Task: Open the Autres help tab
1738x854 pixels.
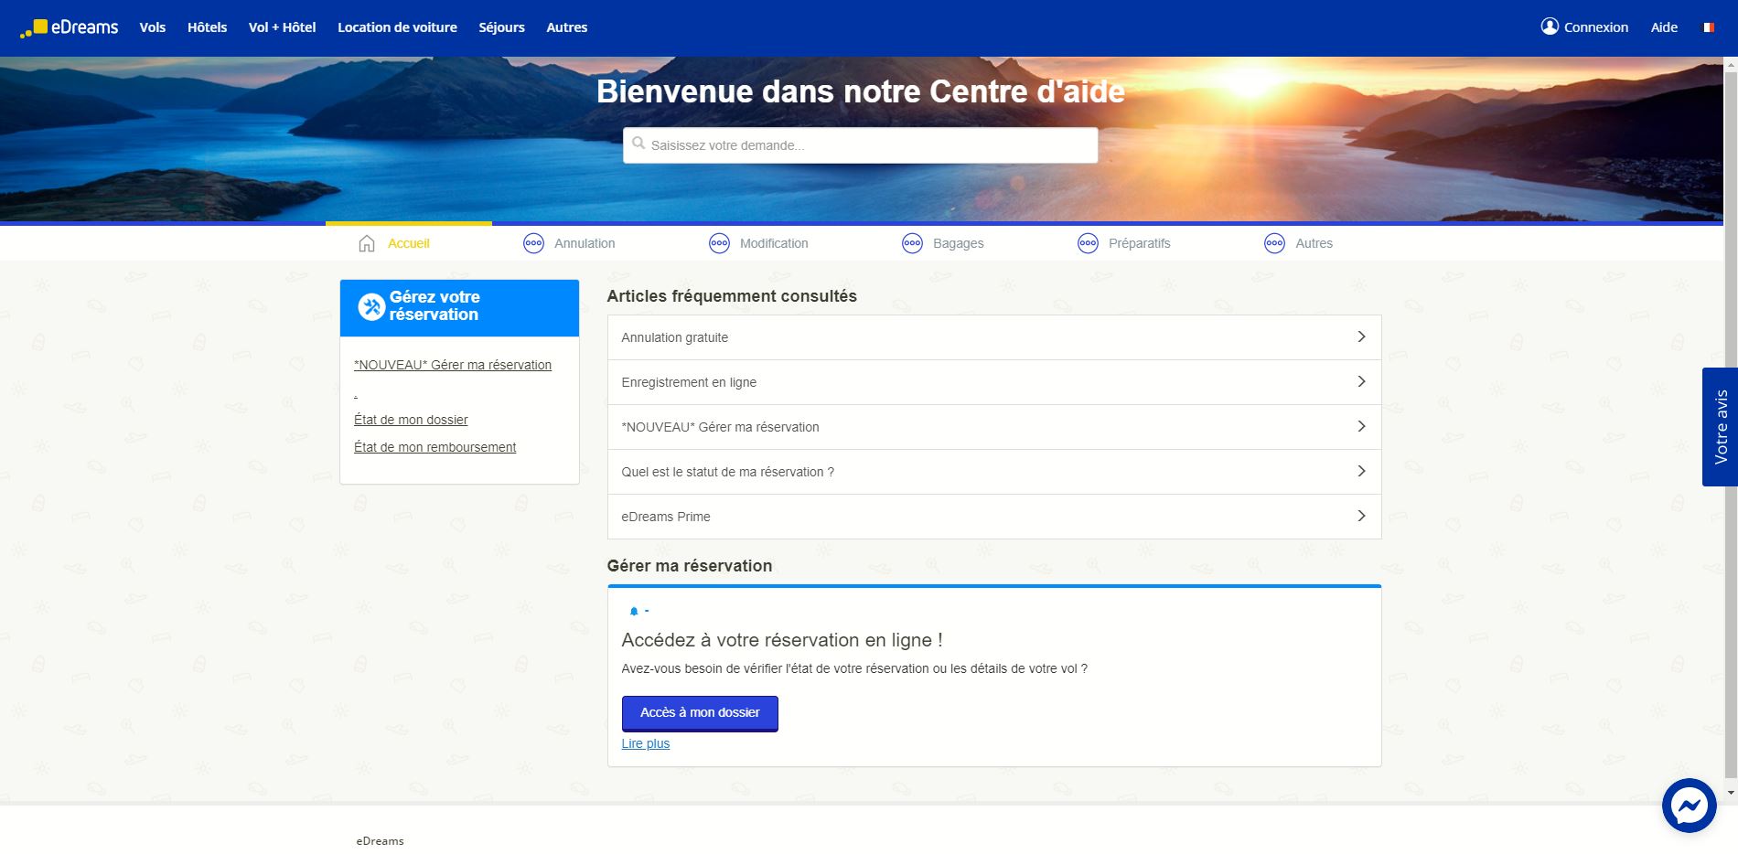Action: click(x=1314, y=243)
